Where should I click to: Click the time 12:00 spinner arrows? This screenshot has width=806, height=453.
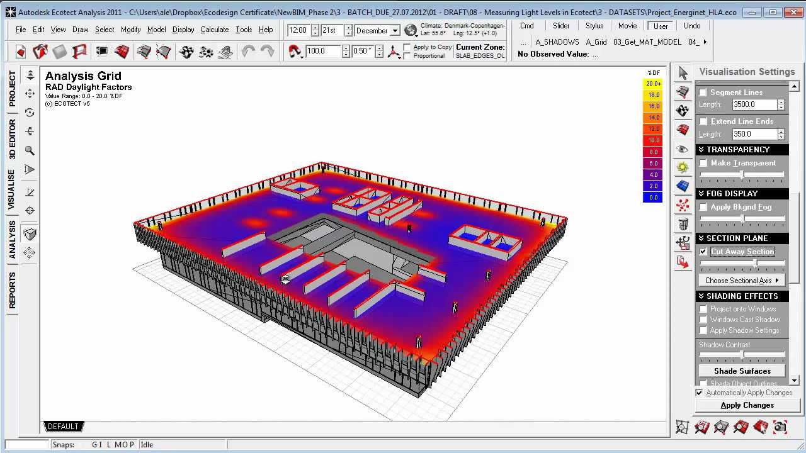(314, 30)
